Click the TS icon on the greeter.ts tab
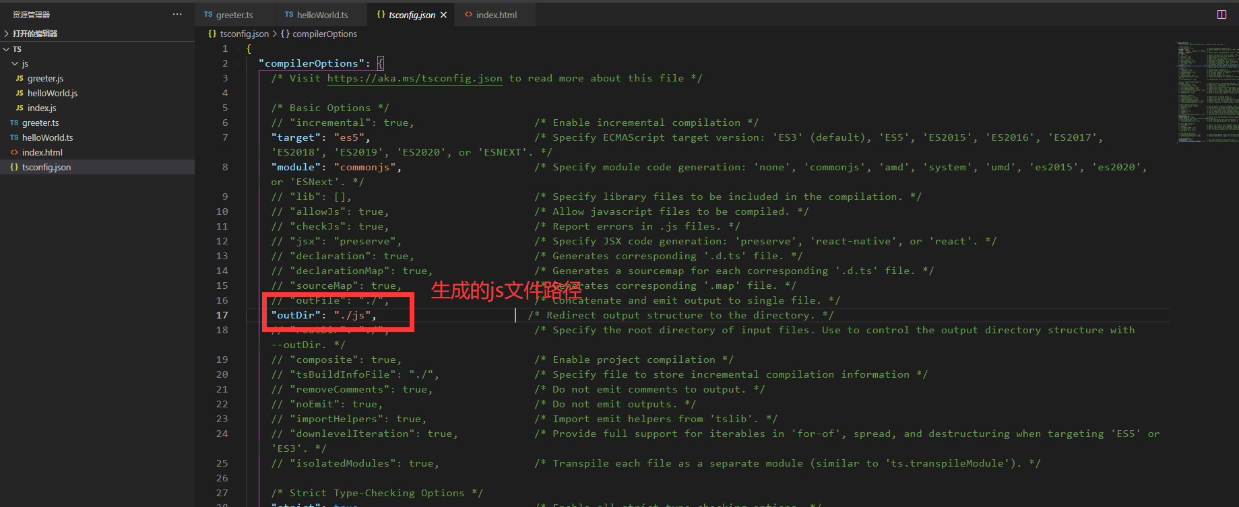The height and width of the screenshot is (507, 1239). (x=208, y=15)
